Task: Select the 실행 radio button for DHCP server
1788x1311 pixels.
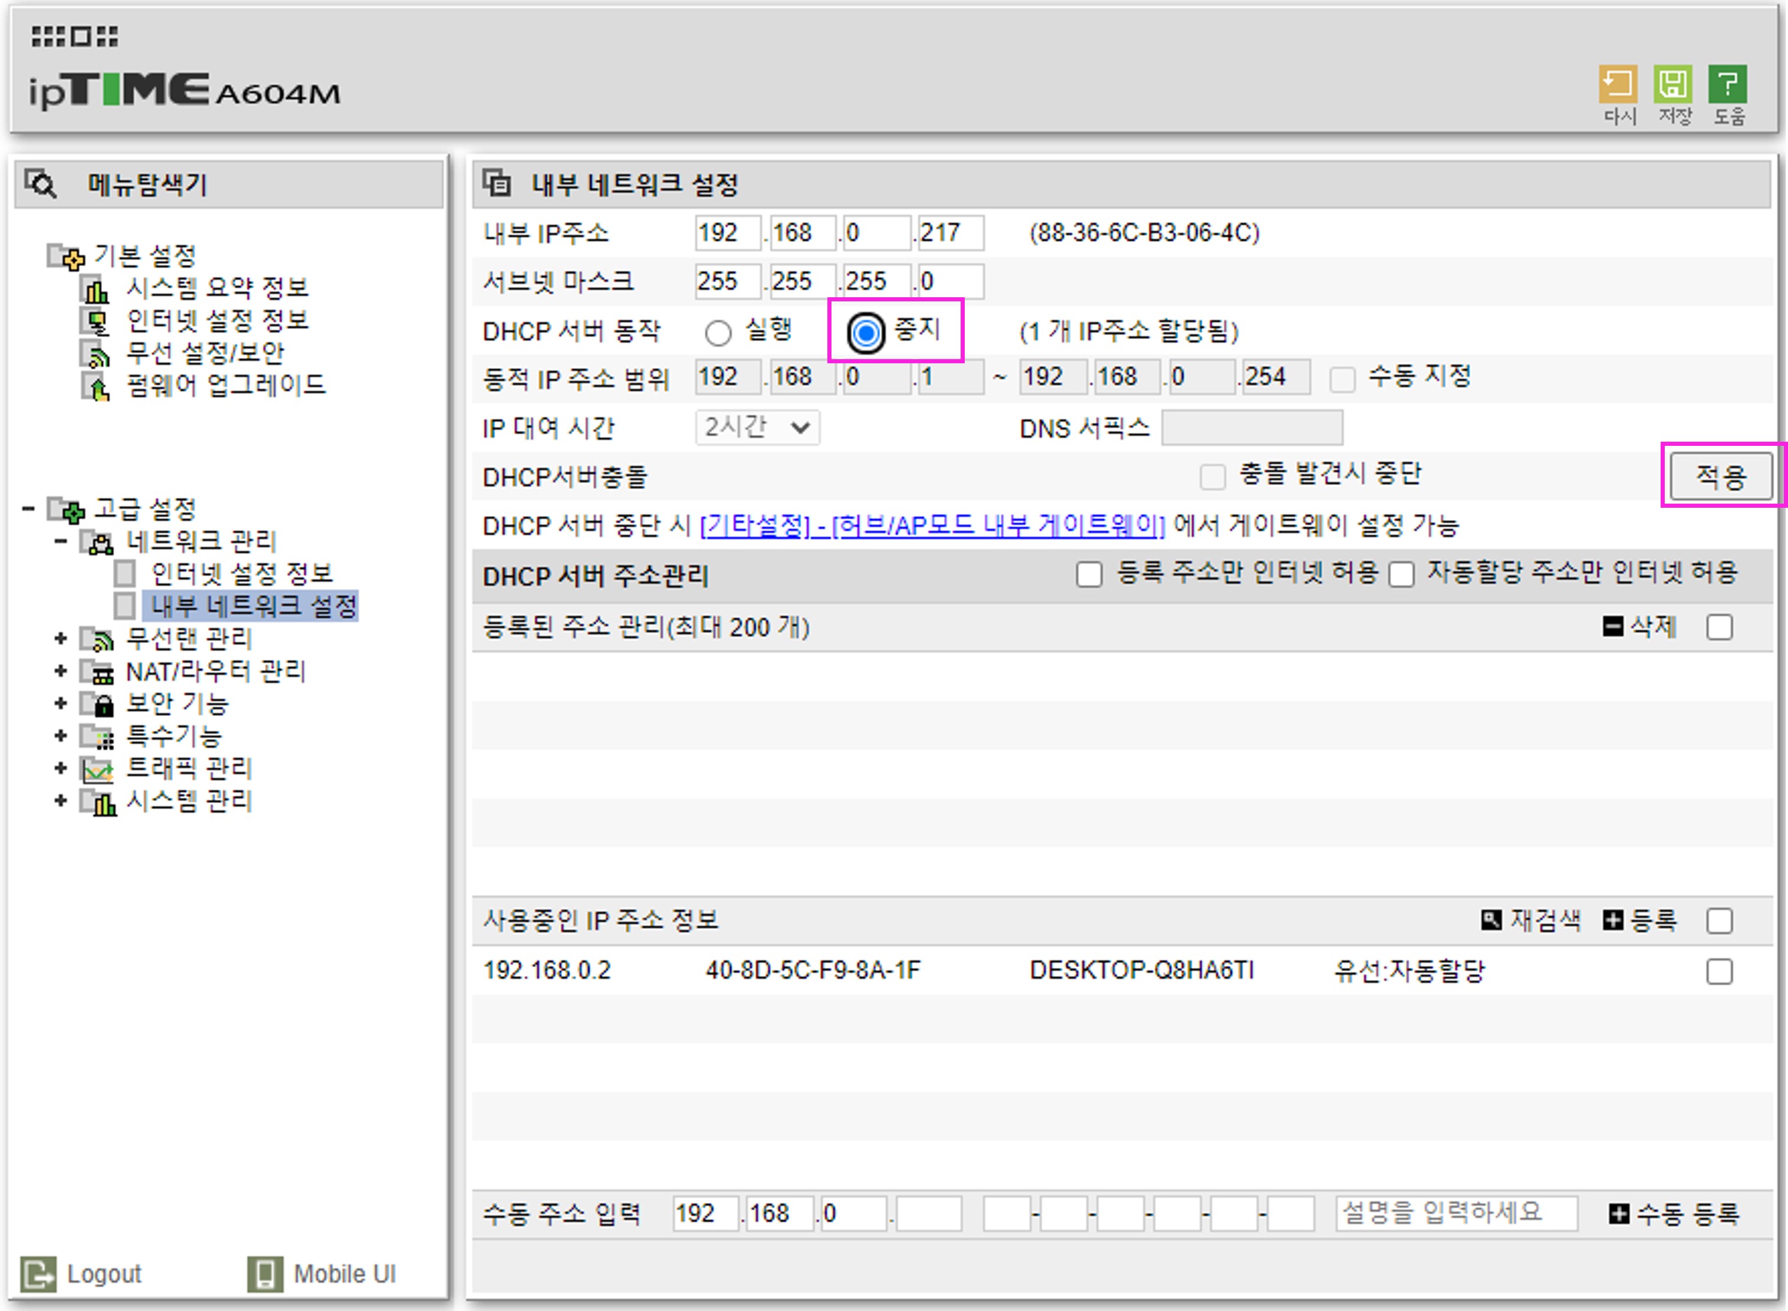Action: tap(718, 333)
